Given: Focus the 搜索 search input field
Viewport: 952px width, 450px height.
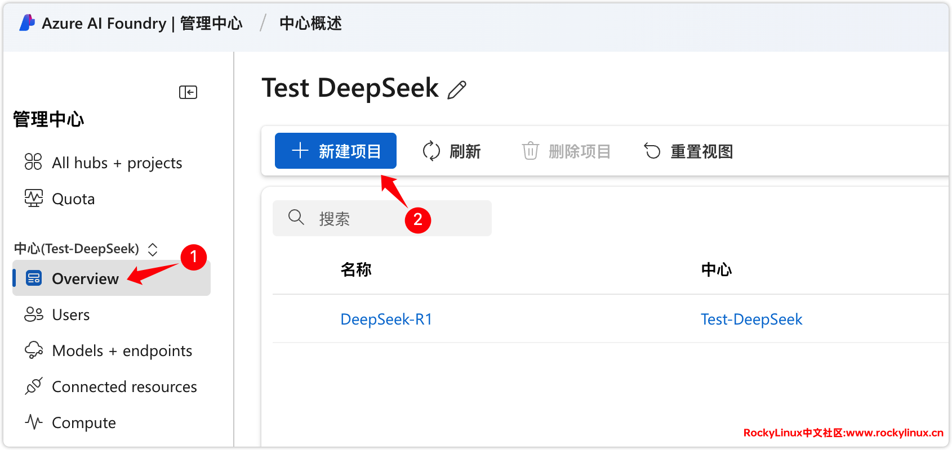Looking at the screenshot, I should [394, 219].
